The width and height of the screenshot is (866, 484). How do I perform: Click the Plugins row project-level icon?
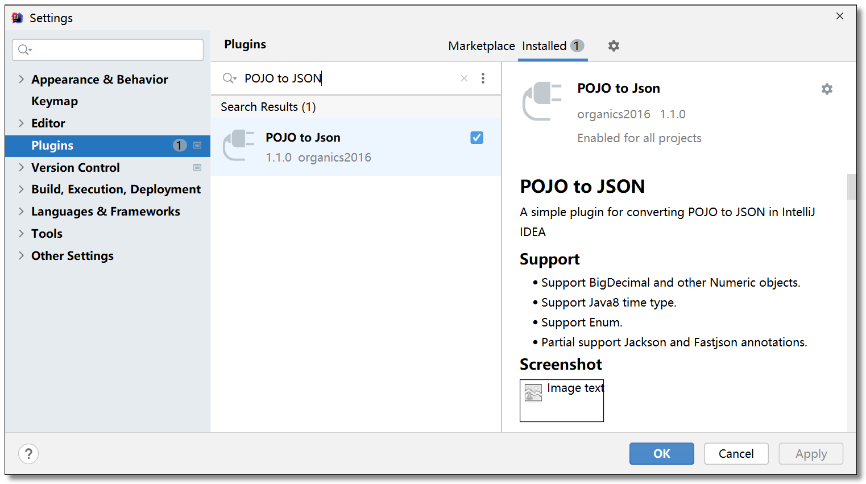(x=197, y=146)
